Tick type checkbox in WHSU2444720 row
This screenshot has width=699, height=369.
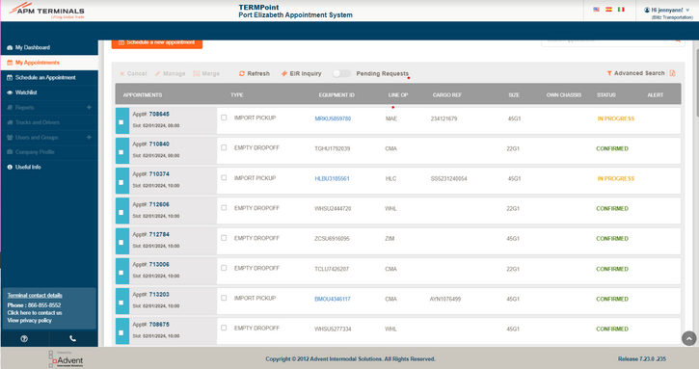click(x=224, y=208)
